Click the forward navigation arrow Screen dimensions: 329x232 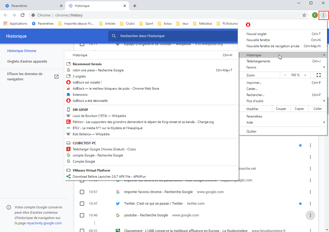click(14, 15)
